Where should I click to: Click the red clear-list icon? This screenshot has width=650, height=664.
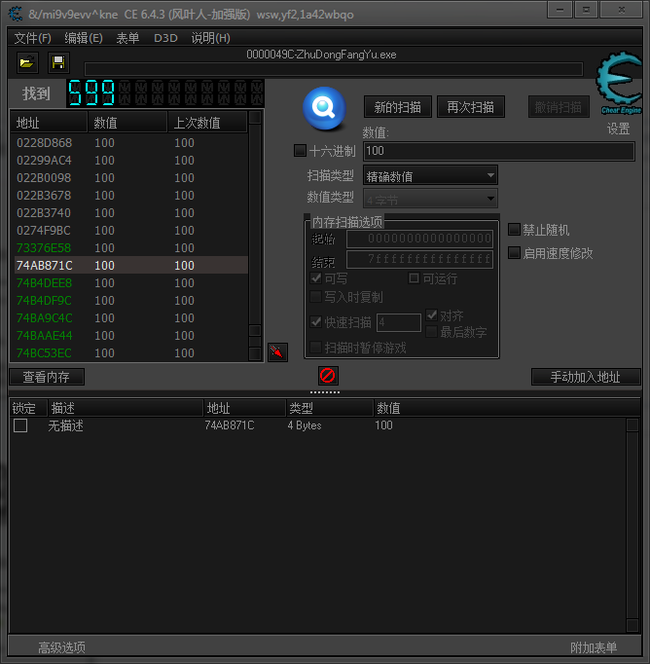tap(328, 375)
